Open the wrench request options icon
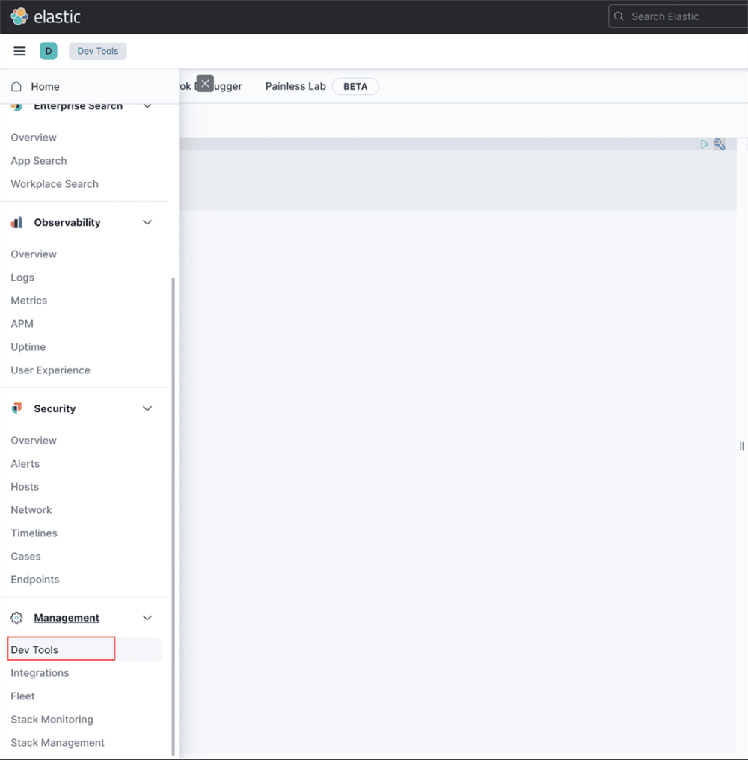748x760 pixels. coord(720,144)
